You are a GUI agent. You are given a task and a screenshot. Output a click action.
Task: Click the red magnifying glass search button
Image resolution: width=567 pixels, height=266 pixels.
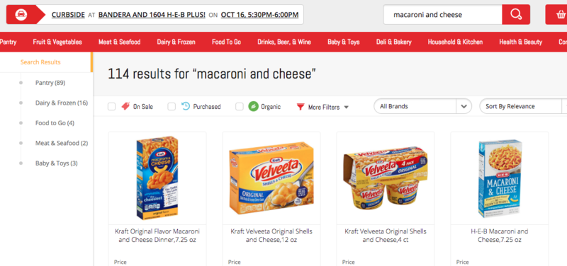(x=516, y=14)
